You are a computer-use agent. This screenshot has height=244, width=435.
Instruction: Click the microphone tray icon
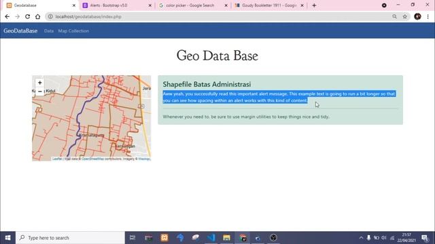click(x=368, y=238)
